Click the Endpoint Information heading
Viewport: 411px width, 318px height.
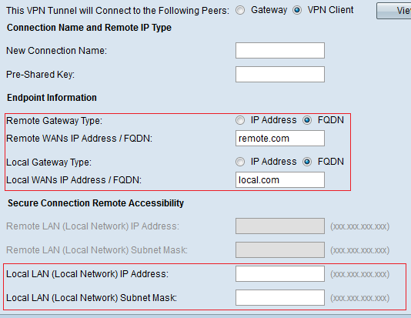52,98
